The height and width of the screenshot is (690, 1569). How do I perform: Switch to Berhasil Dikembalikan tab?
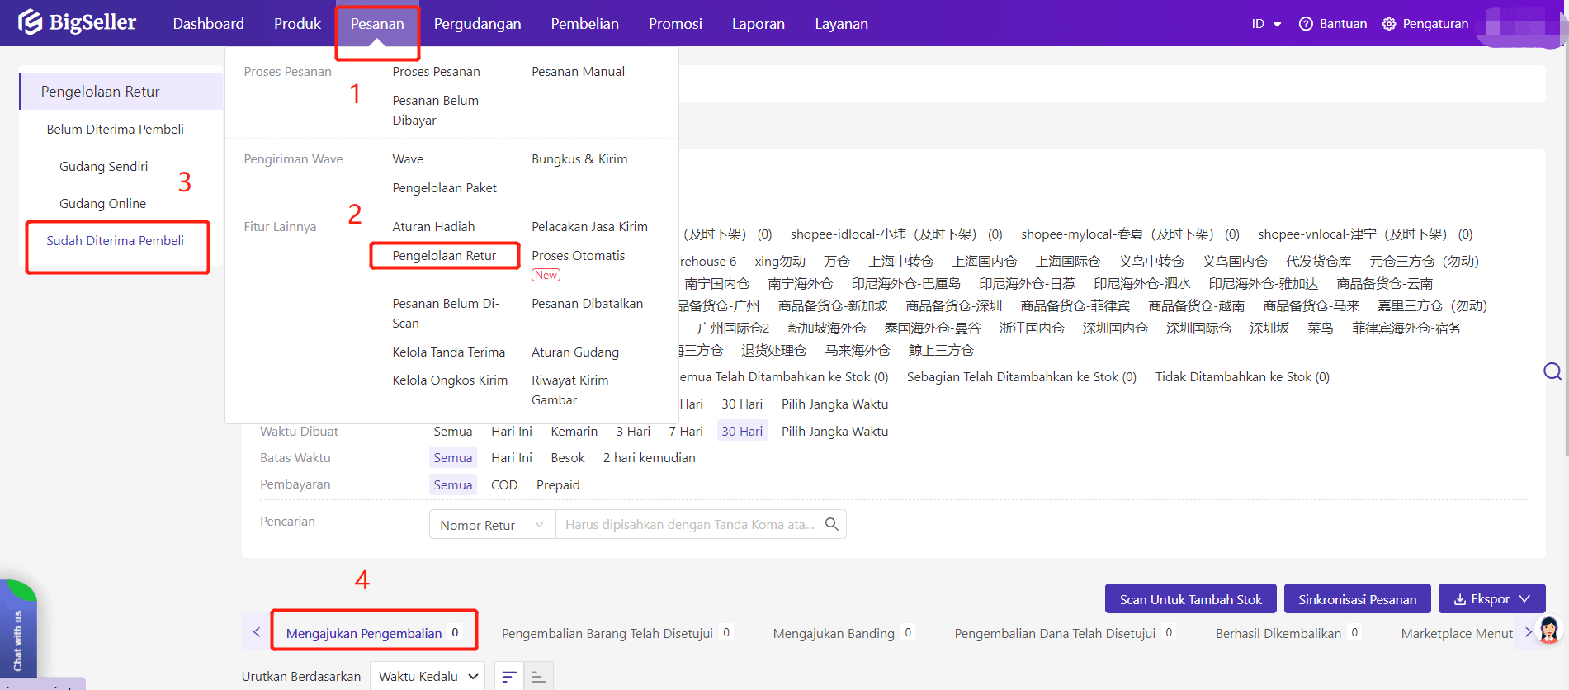(x=1288, y=633)
